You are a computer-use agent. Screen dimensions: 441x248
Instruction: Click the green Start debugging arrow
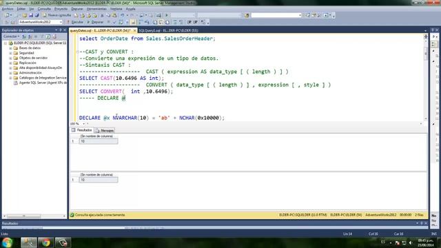pyautogui.click(x=167, y=15)
